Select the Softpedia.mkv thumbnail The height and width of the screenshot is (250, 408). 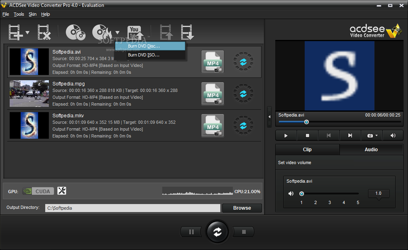(x=29, y=125)
